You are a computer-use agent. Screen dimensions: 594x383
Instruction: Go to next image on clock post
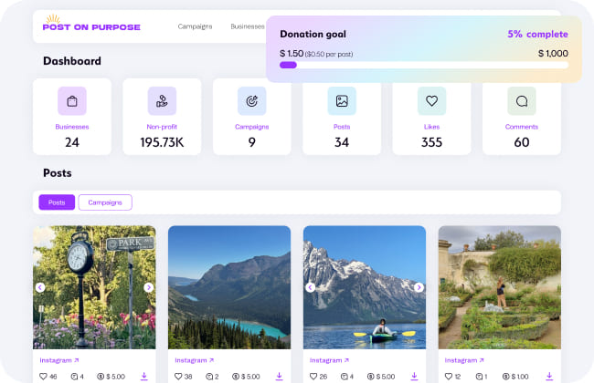(x=148, y=287)
